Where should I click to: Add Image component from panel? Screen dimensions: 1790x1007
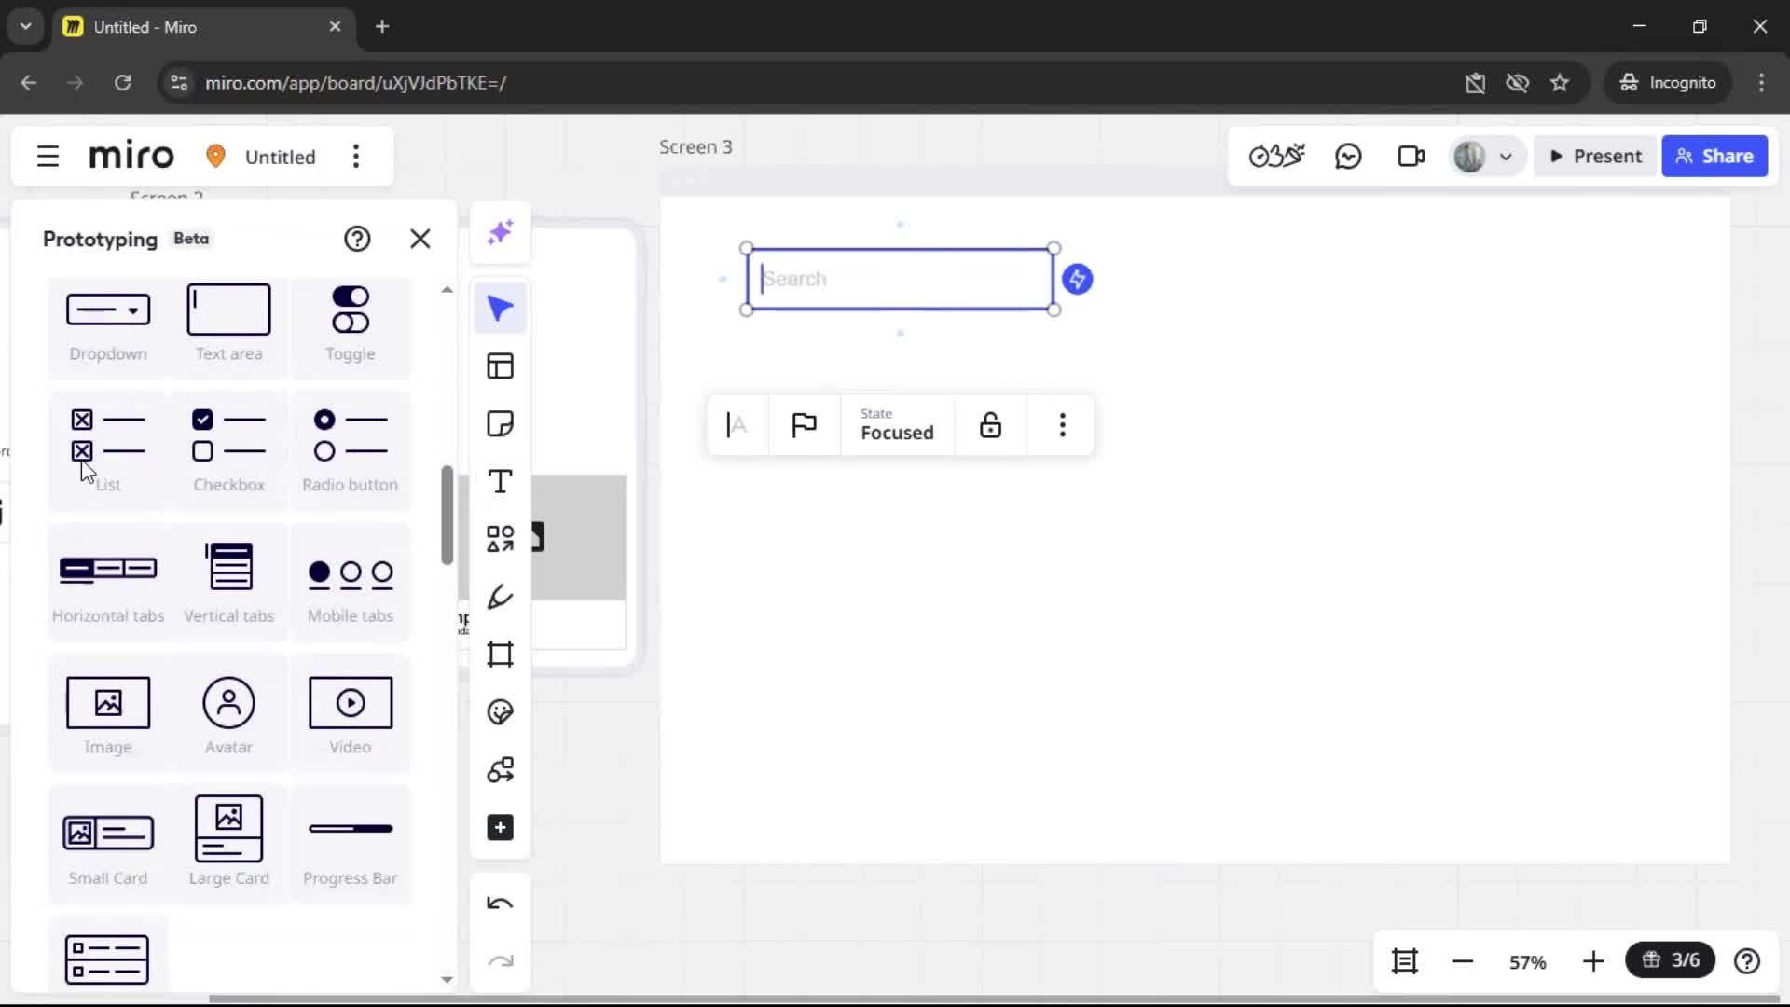[108, 714]
